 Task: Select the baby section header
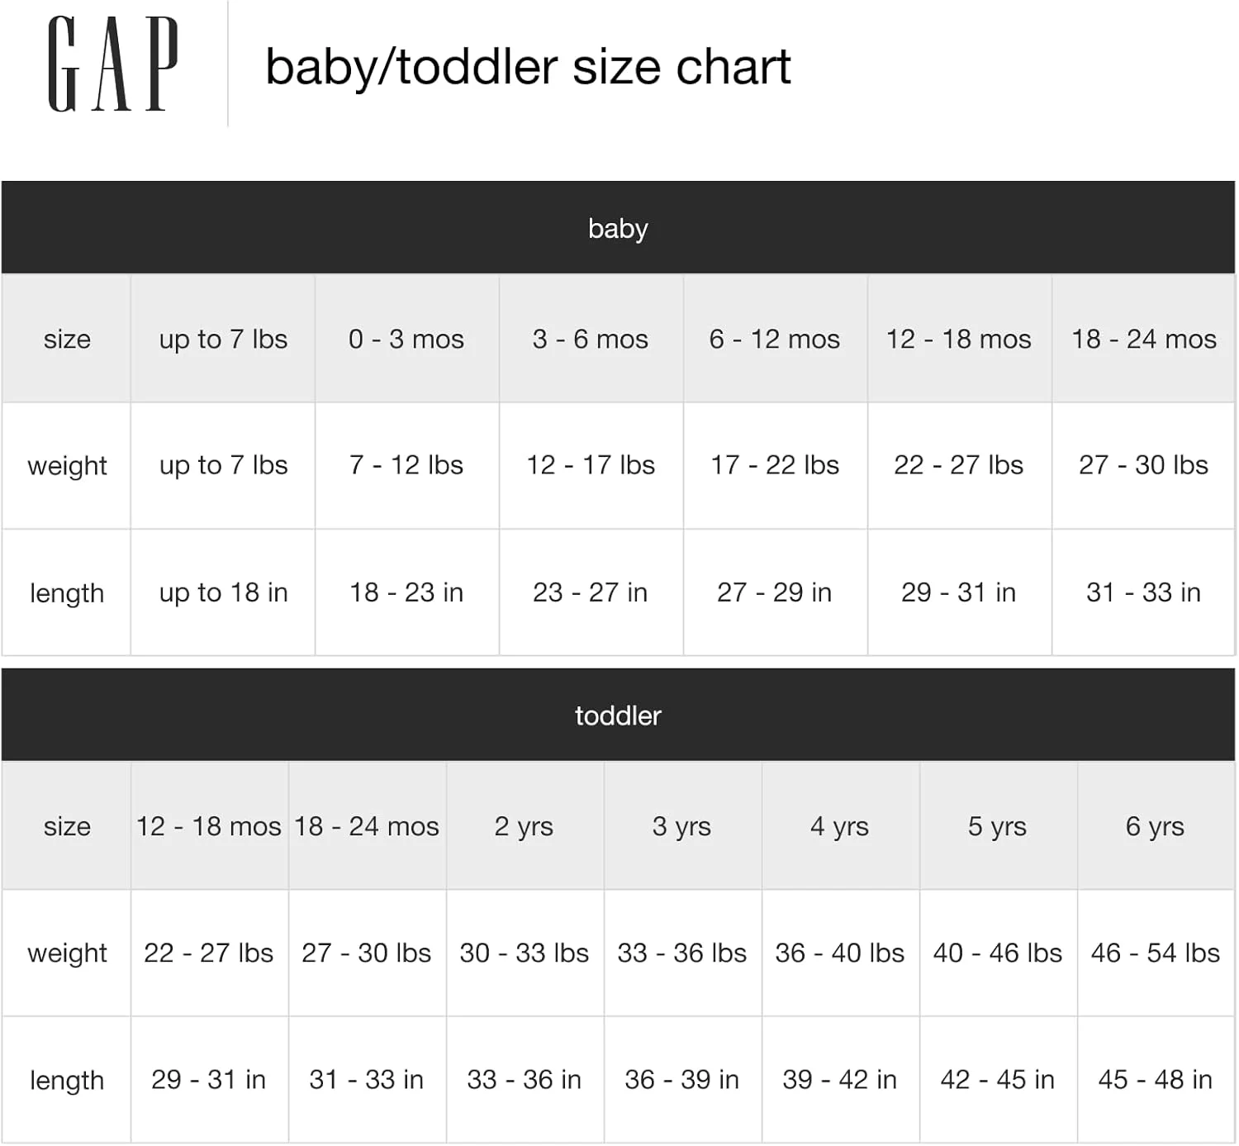click(618, 228)
